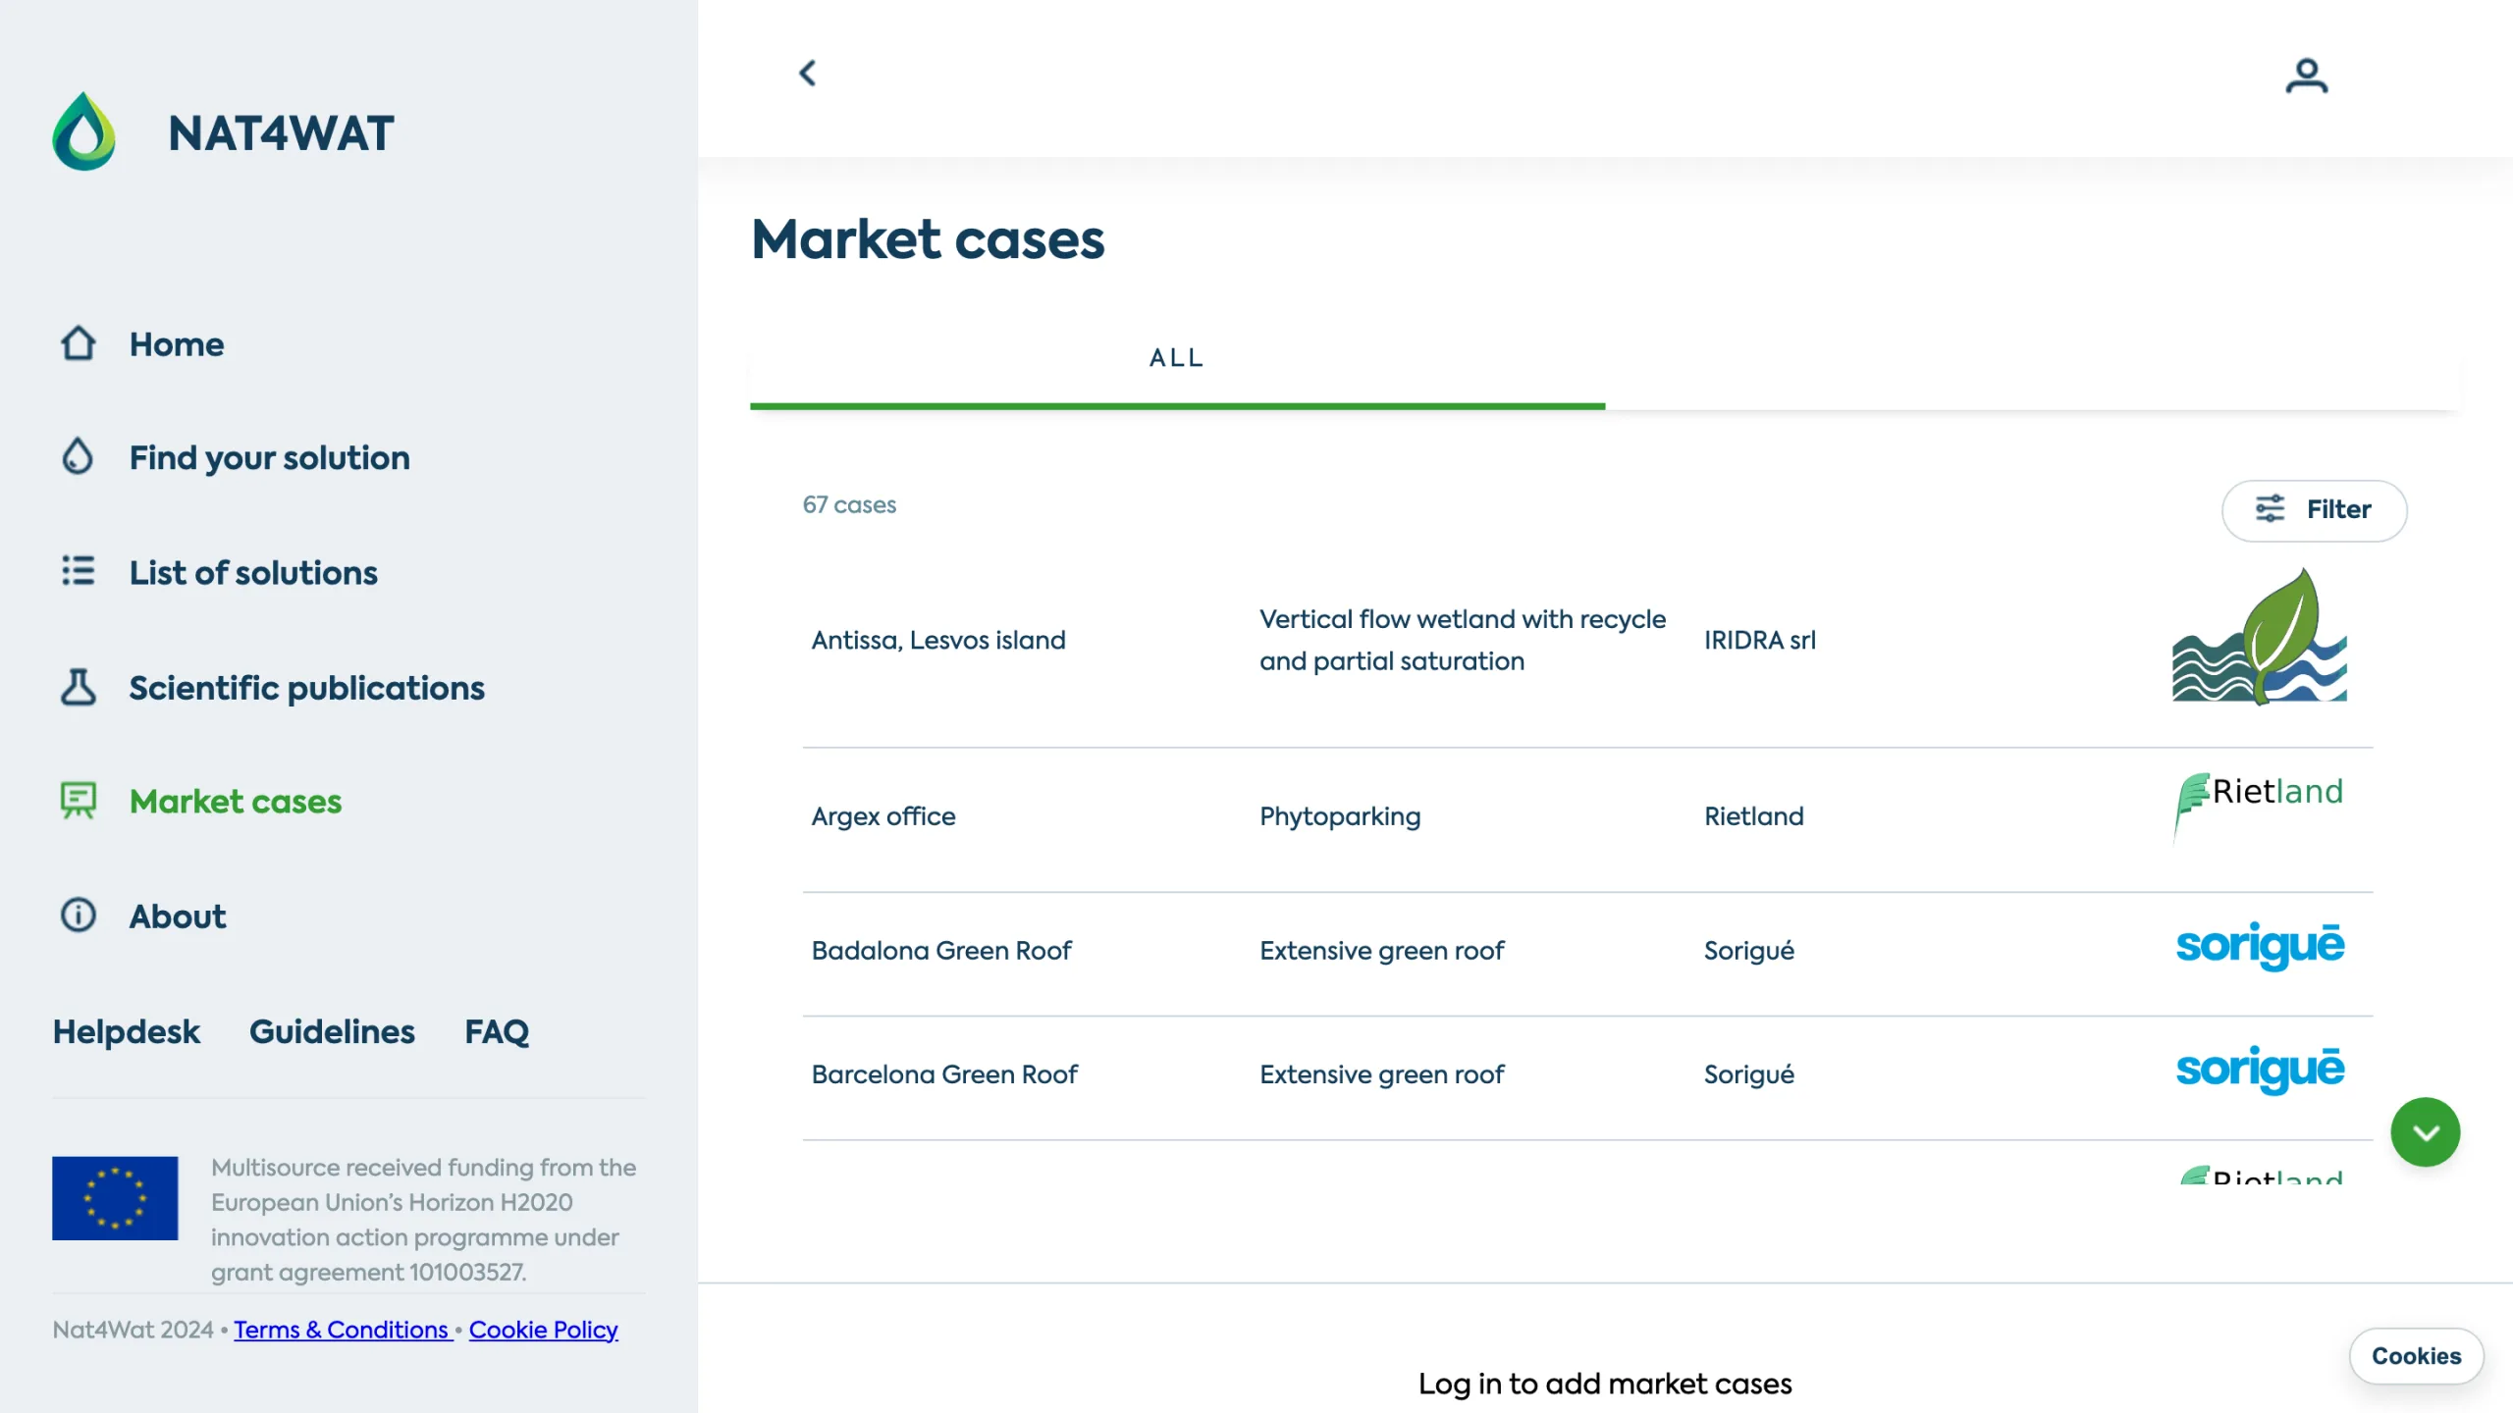Open the About page

[178, 916]
